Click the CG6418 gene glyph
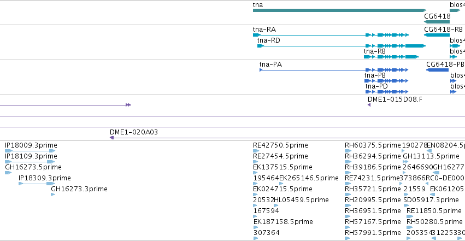465x241 pixels. click(437, 22)
